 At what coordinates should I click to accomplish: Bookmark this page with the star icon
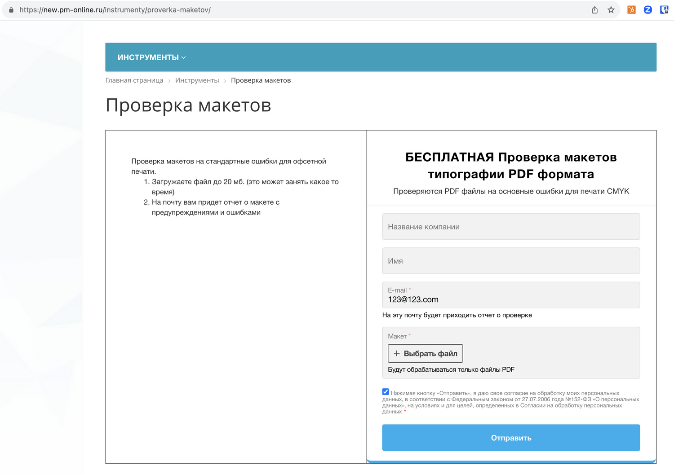click(x=611, y=10)
